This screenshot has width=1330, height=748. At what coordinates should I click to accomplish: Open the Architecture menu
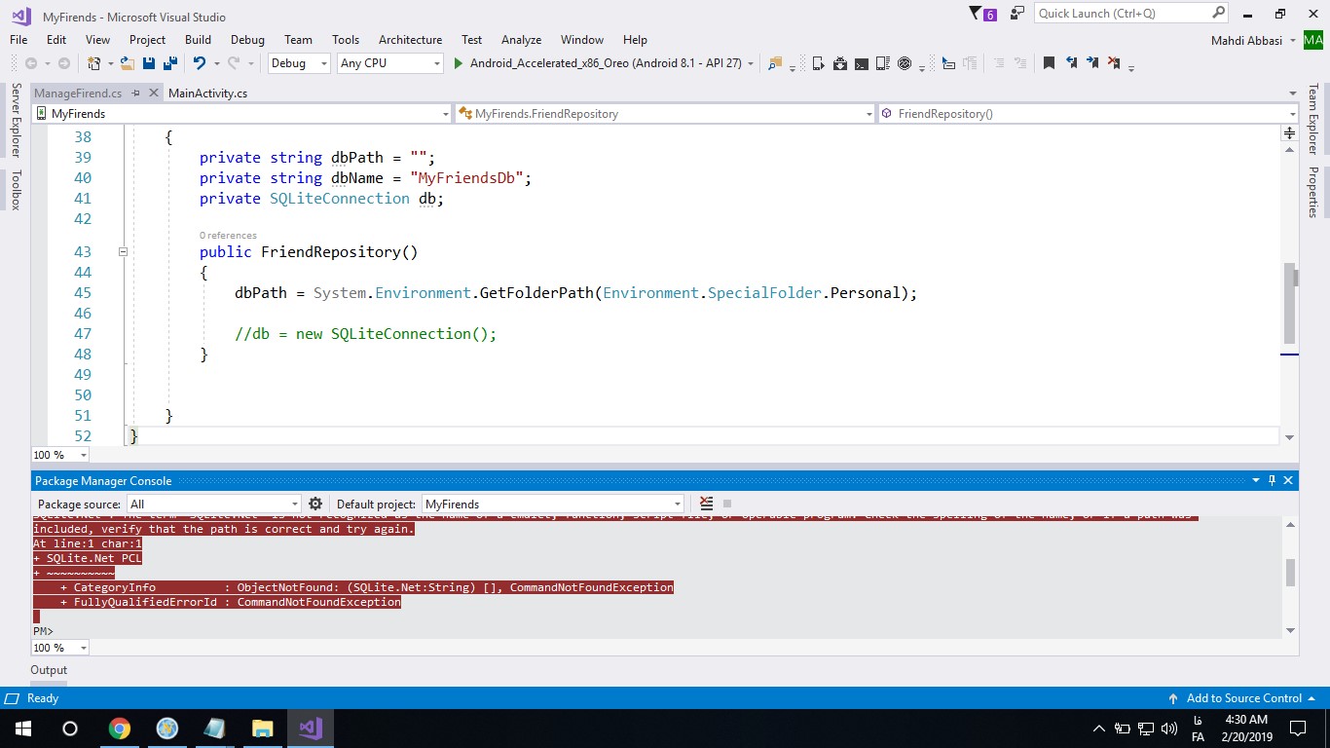tap(410, 40)
